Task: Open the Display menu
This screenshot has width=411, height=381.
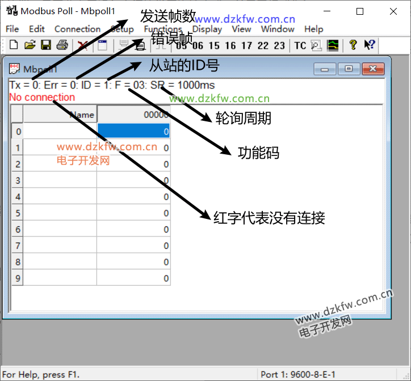Action: coord(207,29)
